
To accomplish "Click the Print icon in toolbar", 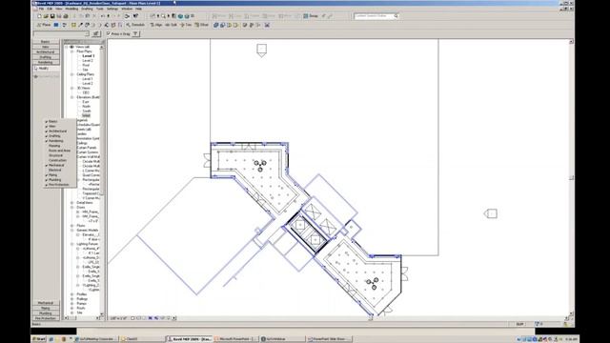I will [x=66, y=16].
